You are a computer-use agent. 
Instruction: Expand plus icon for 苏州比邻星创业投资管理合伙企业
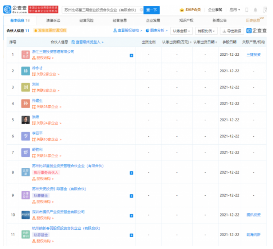[x=131, y=173]
